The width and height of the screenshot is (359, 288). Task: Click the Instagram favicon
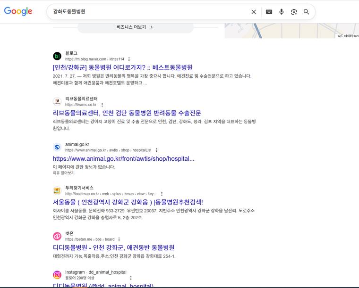pos(57,275)
